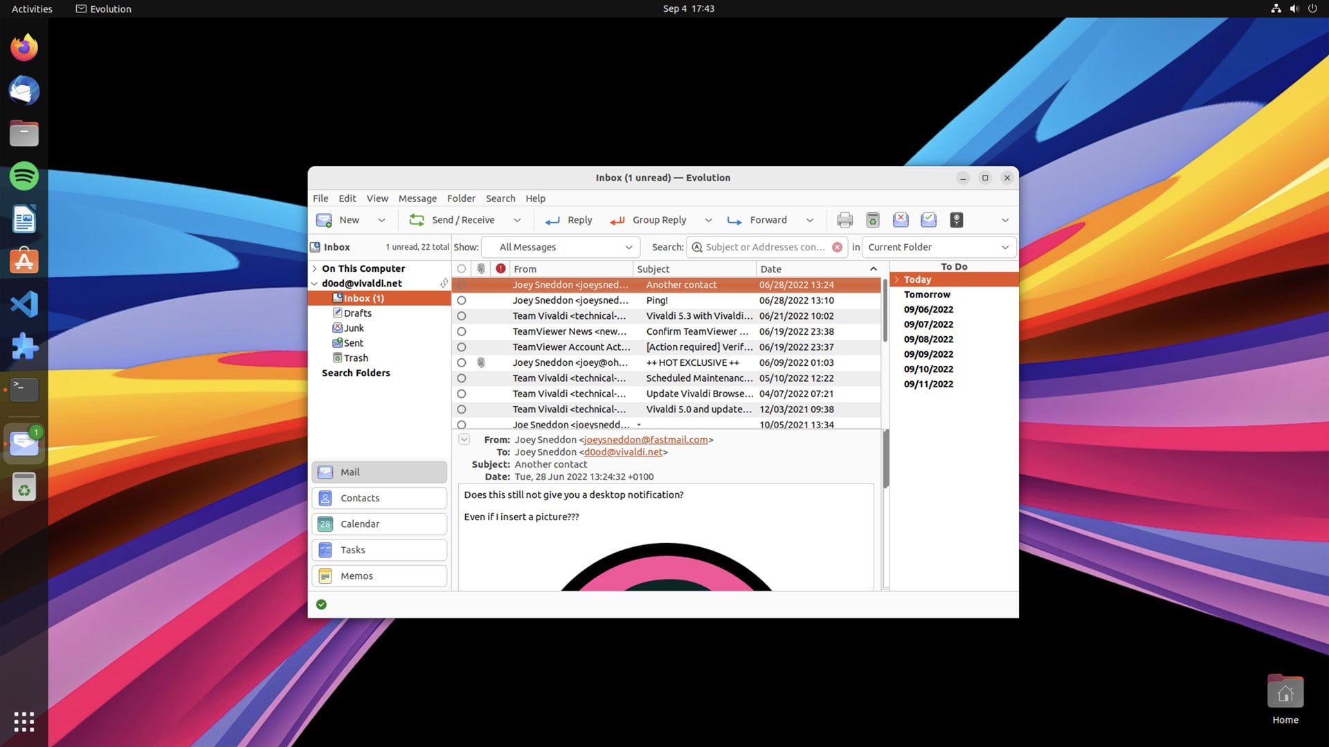Toggle status circle for Vivaldi 5.3 message

click(462, 316)
